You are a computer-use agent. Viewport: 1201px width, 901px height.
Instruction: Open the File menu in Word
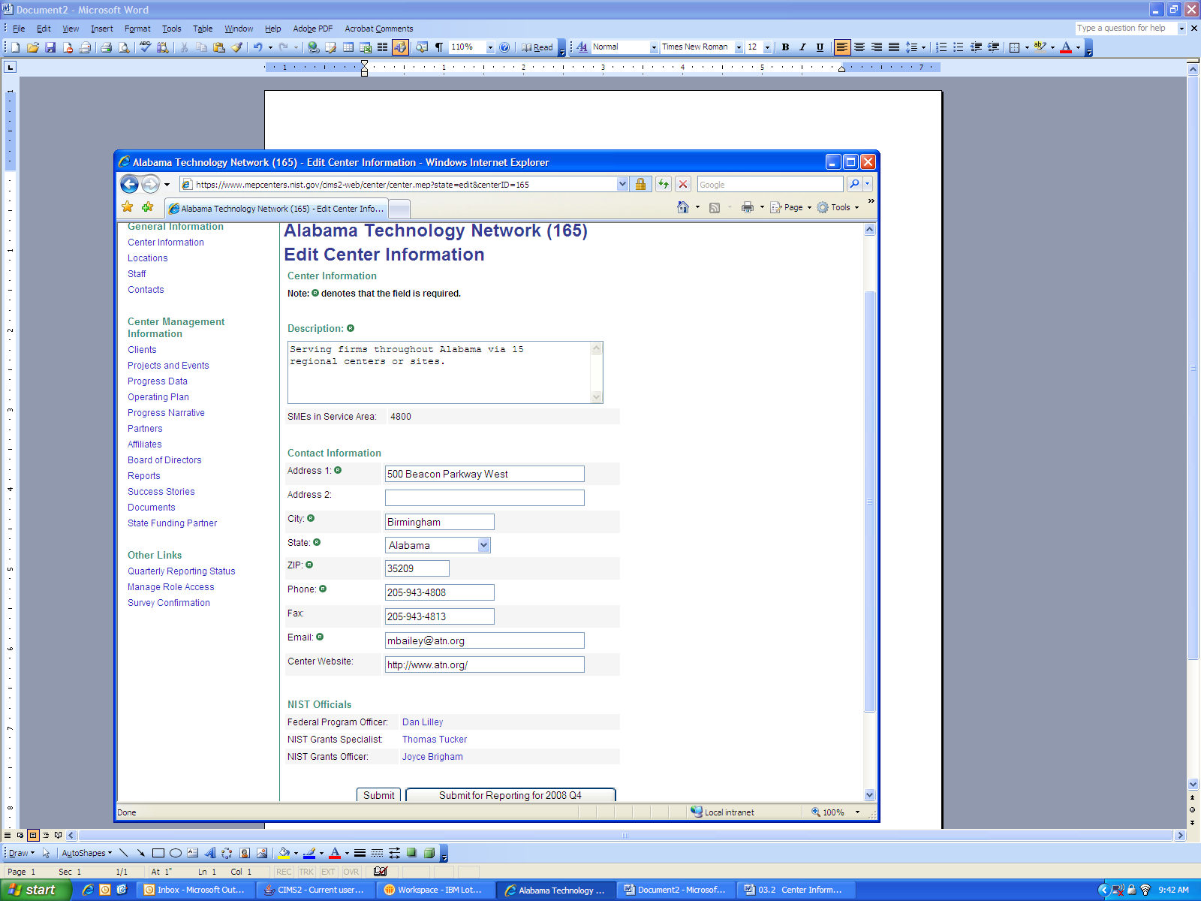coord(19,29)
